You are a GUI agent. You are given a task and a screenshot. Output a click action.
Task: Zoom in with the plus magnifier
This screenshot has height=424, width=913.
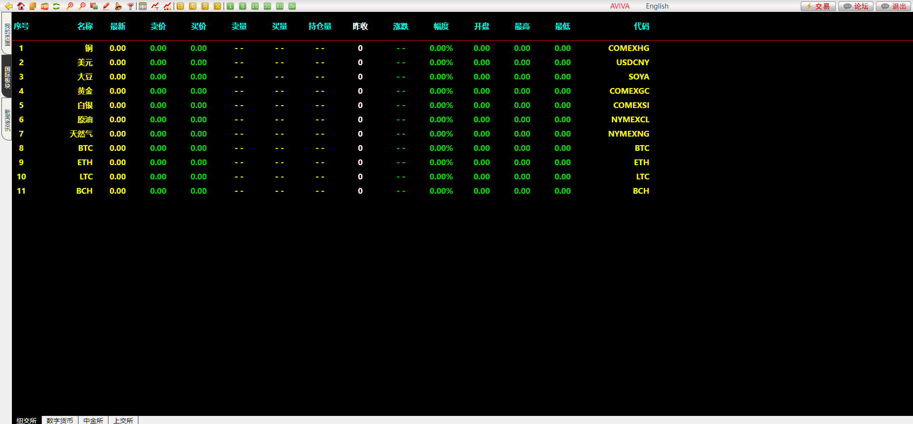(70, 6)
